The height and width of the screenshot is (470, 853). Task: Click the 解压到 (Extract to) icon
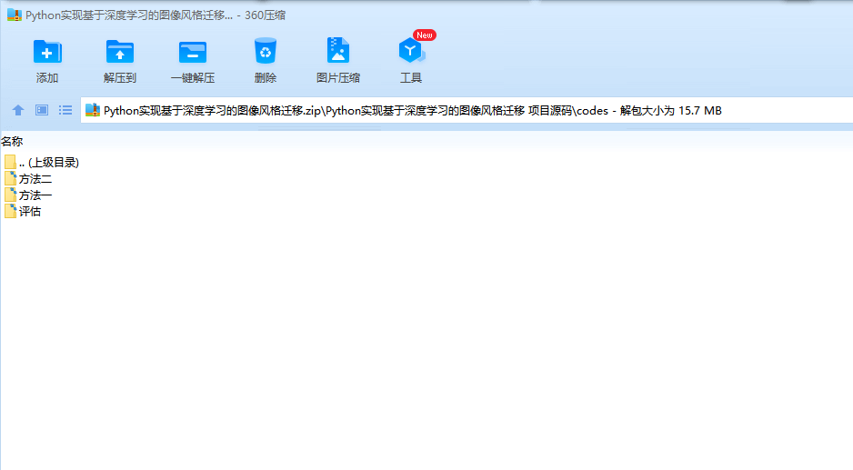120,52
